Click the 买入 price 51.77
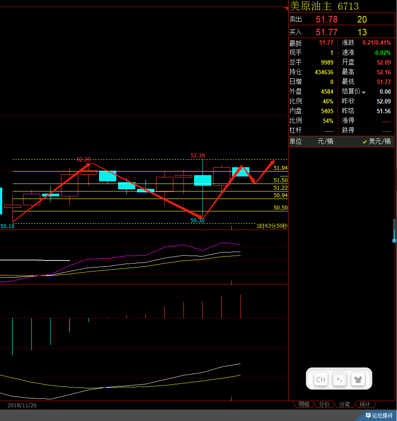This screenshot has height=421, width=397. click(327, 32)
